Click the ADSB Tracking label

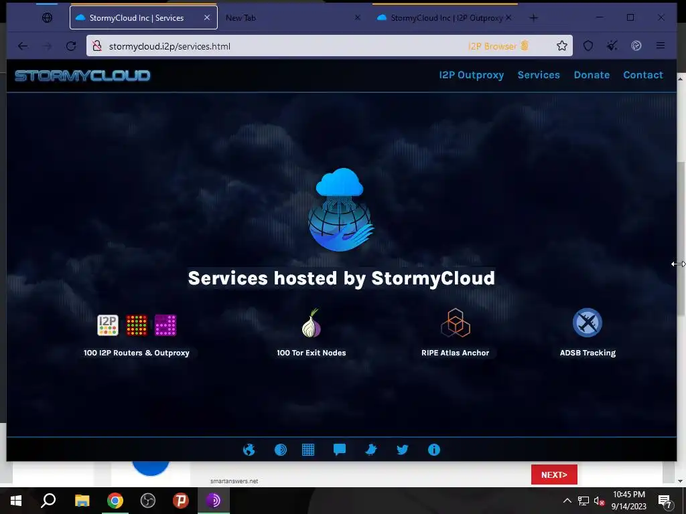click(588, 353)
